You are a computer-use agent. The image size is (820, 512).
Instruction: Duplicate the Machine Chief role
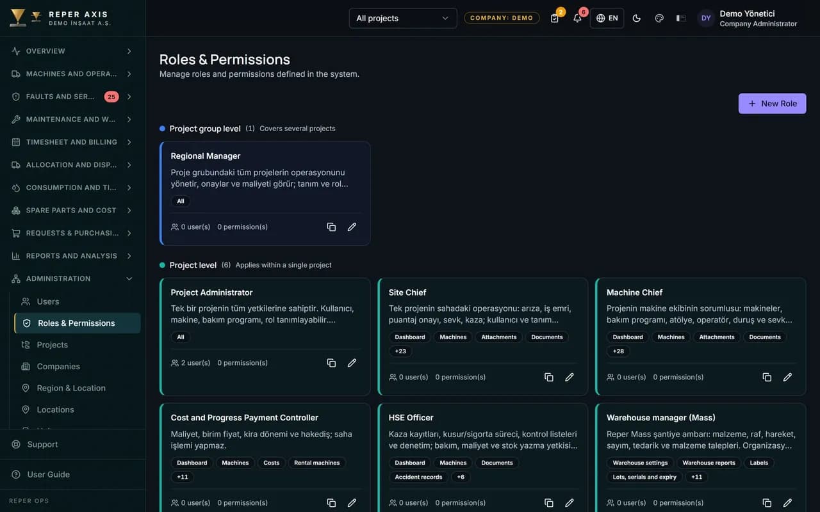(x=767, y=377)
